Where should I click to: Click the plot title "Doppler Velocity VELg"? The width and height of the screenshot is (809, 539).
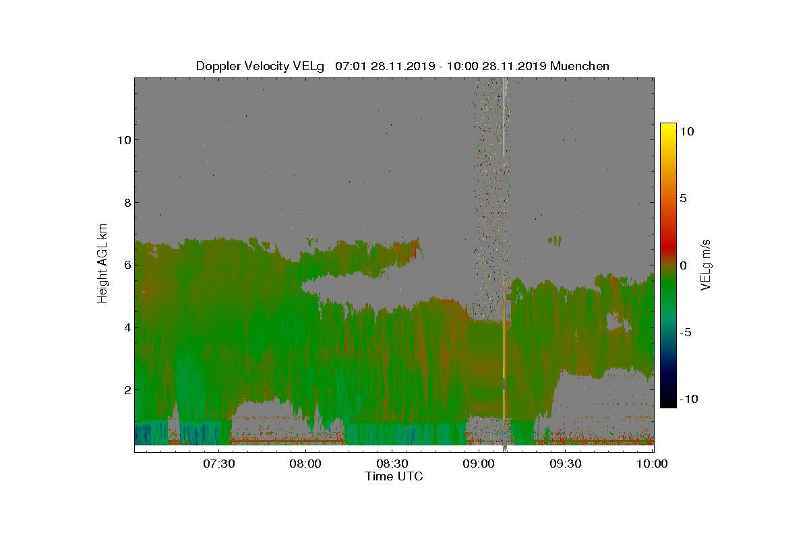coord(260,66)
